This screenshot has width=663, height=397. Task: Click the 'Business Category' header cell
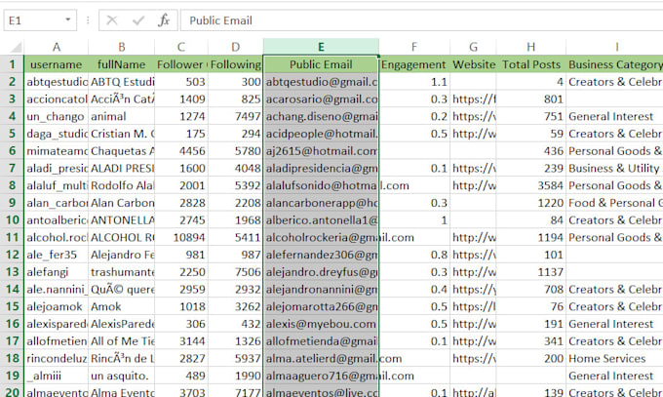coord(615,64)
